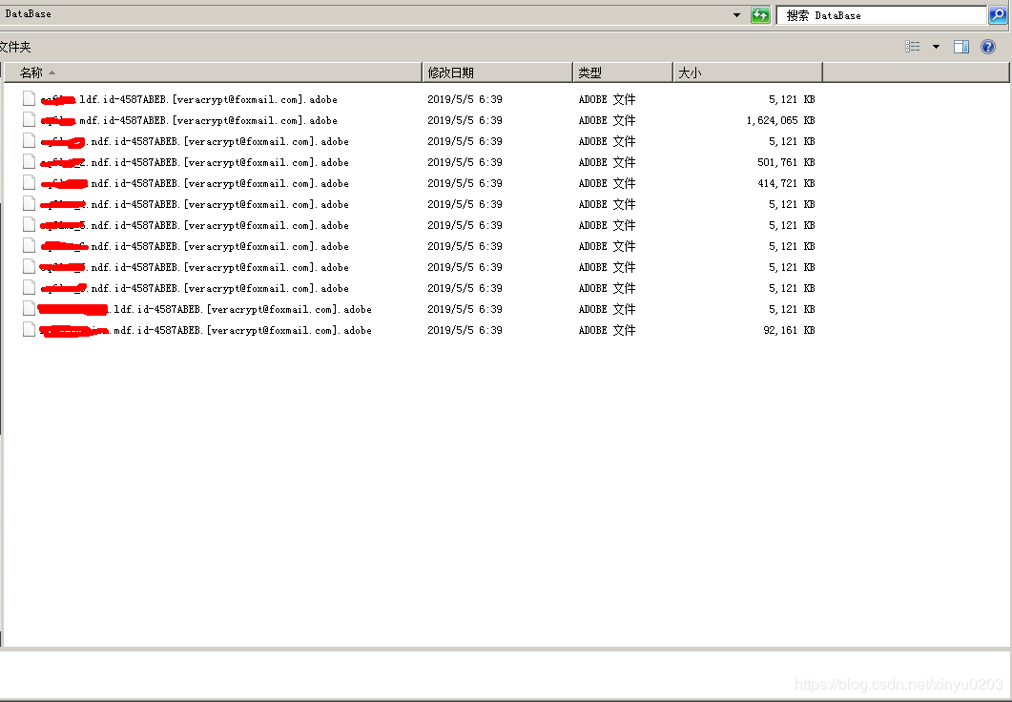Click the DataBase address bar path
The height and width of the screenshot is (702, 1012).
coord(29,13)
